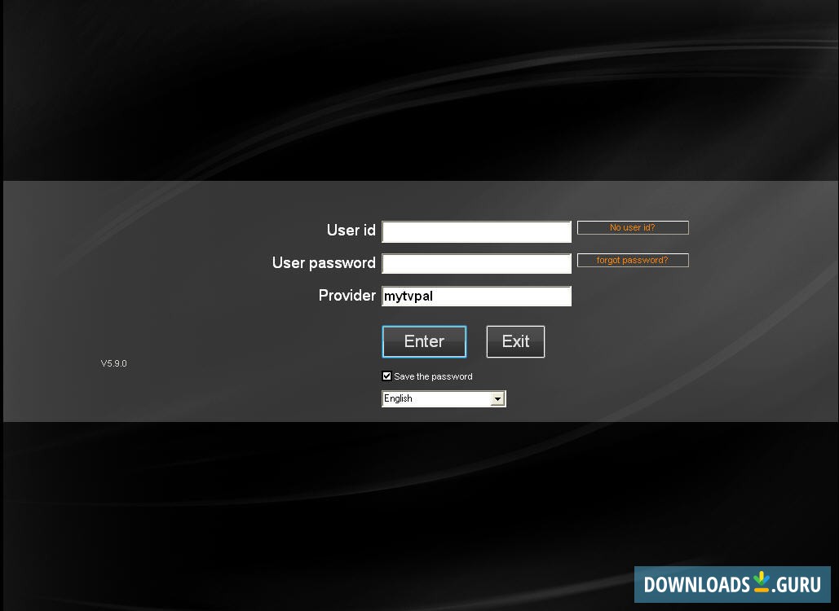This screenshot has width=839, height=611.
Task: Click the User id label
Action: 351,231
